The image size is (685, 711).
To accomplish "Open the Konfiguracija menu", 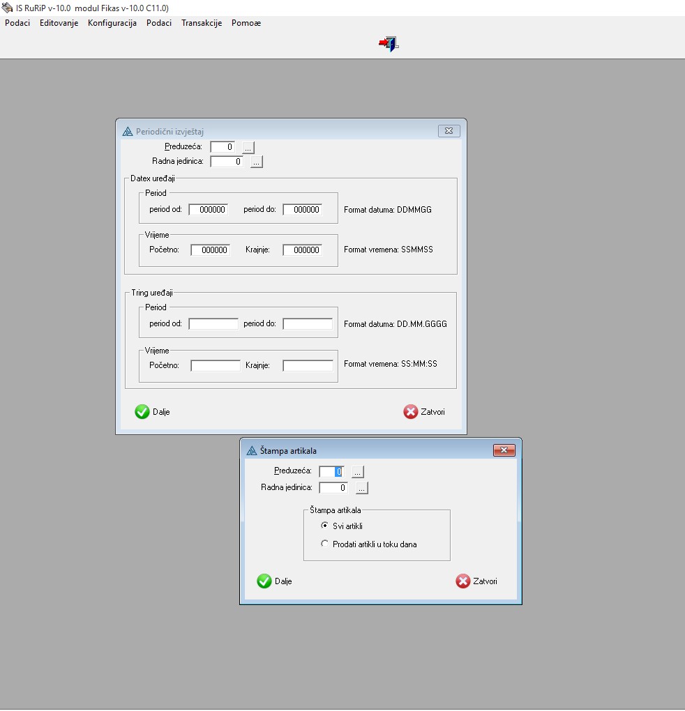I will (112, 23).
